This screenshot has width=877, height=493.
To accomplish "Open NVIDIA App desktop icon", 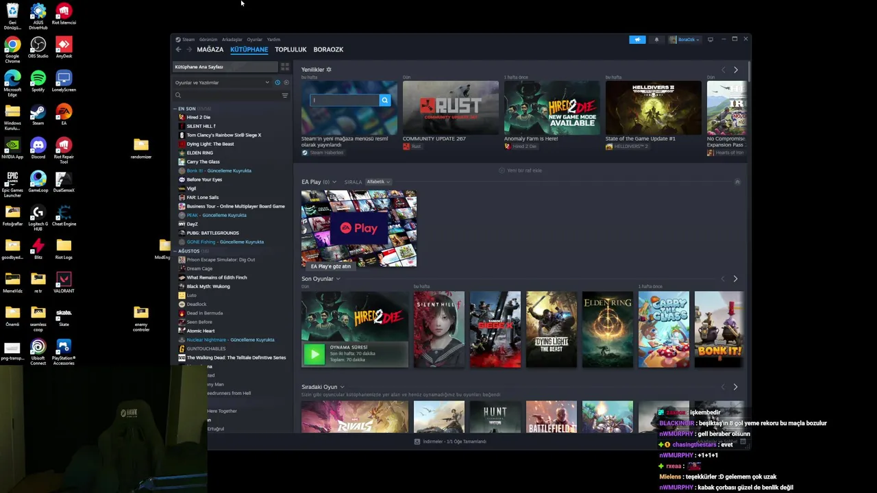I will (12, 148).
